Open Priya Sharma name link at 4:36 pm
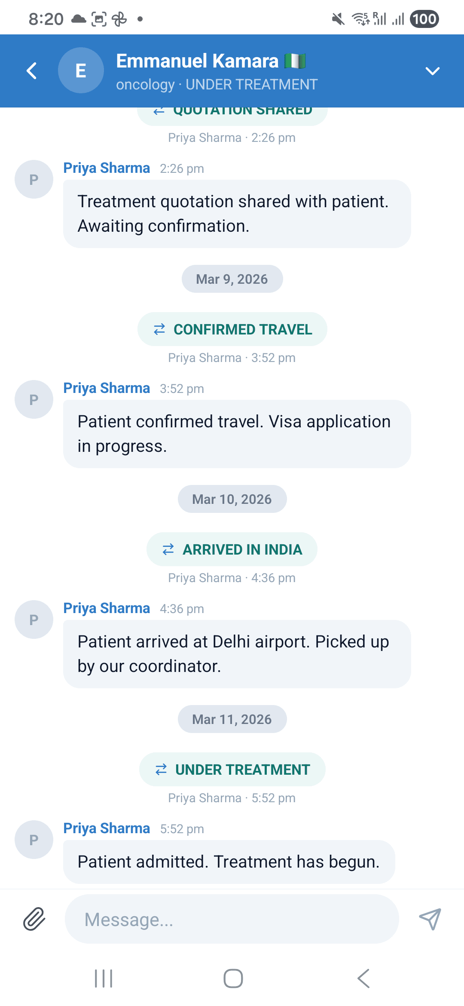The height and width of the screenshot is (1006, 464). (107, 608)
